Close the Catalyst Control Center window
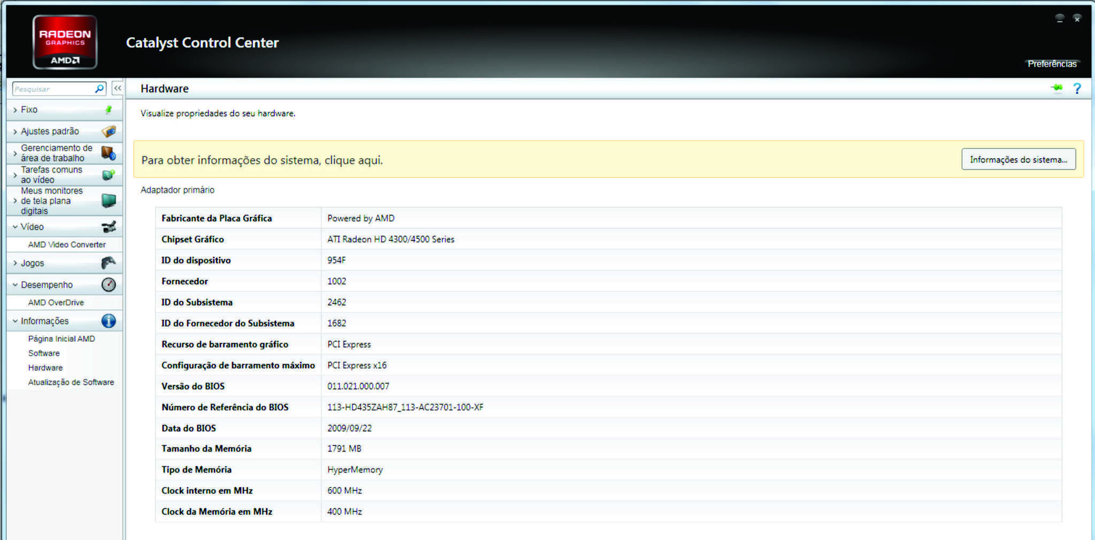The image size is (1095, 540). tap(1077, 18)
